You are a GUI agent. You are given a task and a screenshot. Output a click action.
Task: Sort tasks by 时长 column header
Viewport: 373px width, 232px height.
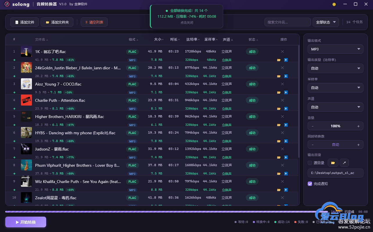175,40
